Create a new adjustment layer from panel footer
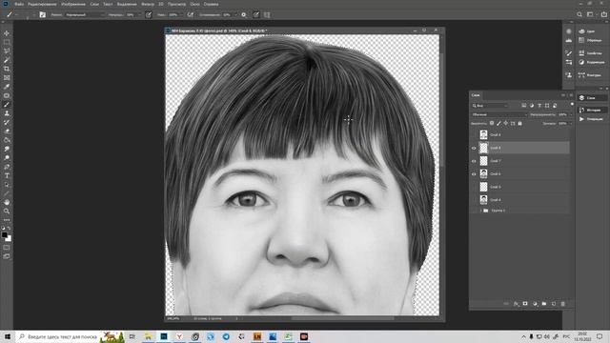610x343 pixels. point(535,304)
